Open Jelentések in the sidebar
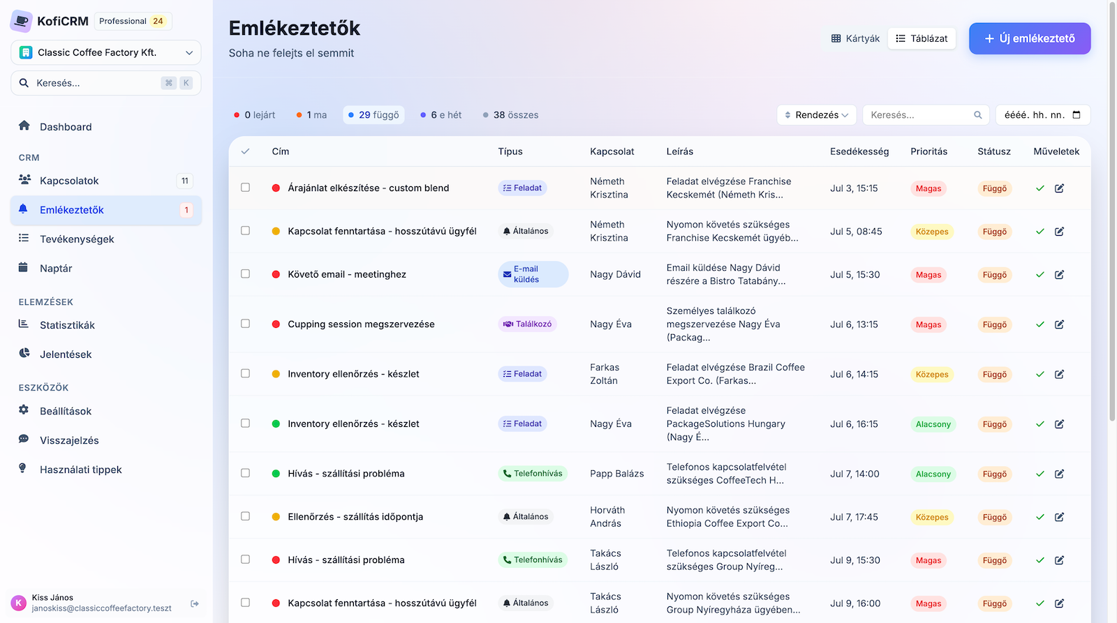 tap(106, 354)
